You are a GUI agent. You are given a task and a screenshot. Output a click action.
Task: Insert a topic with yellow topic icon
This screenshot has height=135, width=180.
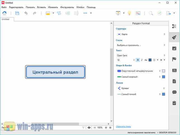pyautogui.click(x=48, y=13)
